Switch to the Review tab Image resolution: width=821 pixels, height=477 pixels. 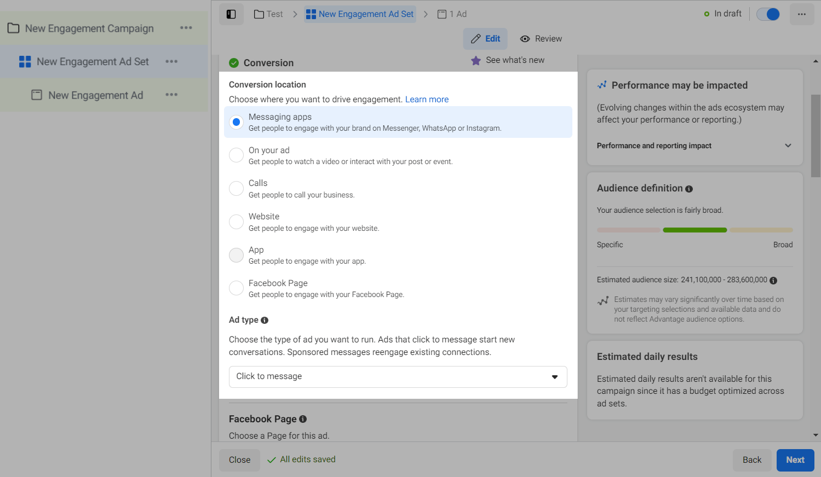click(541, 39)
